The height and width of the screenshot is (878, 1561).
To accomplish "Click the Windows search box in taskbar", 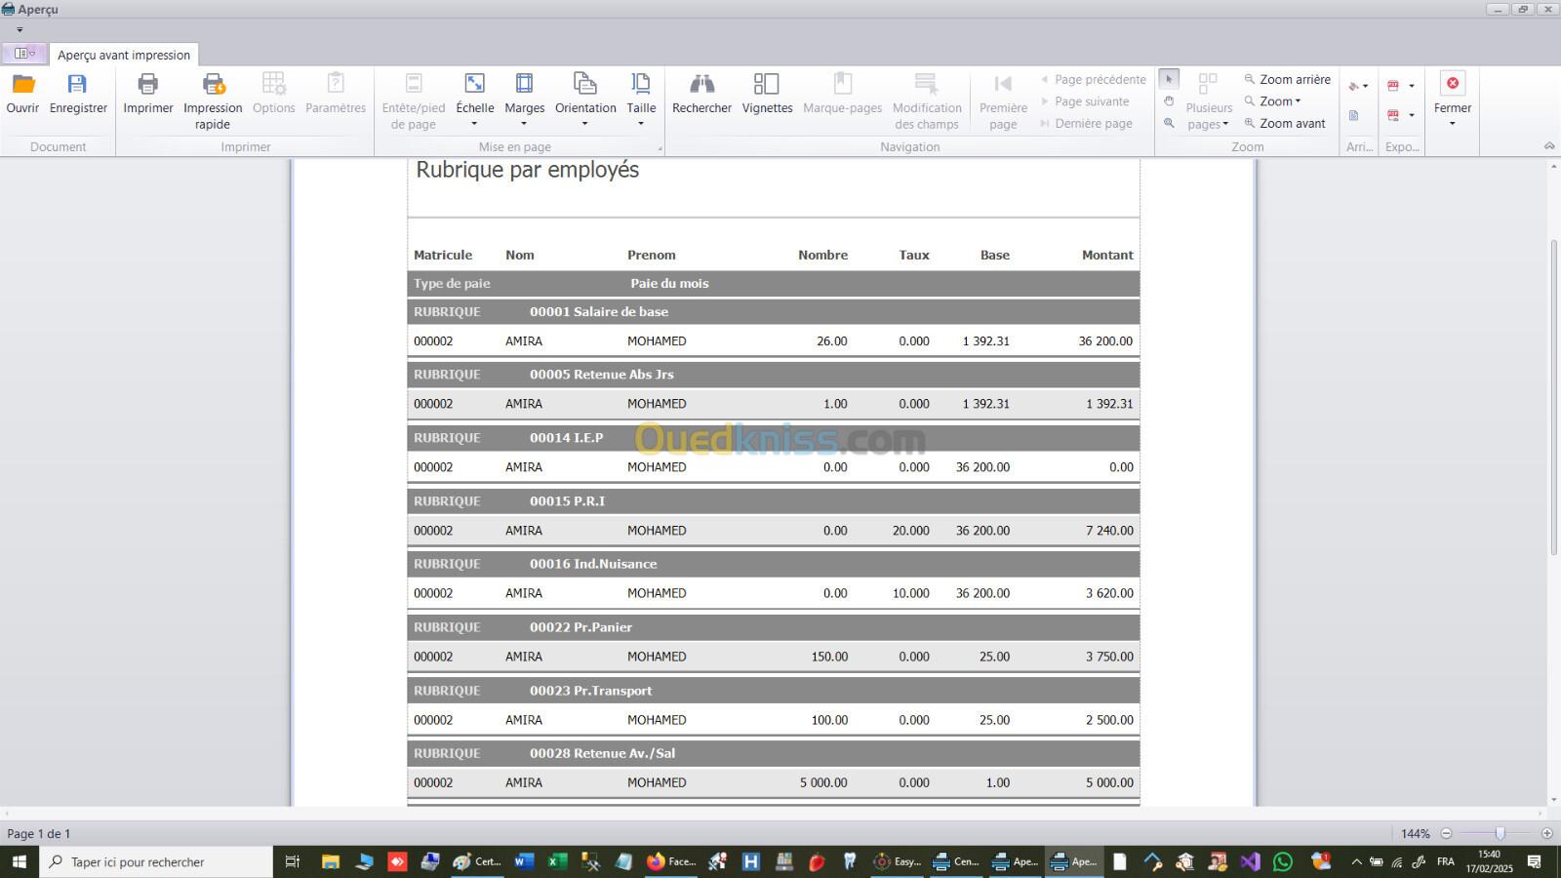I will click(x=156, y=862).
